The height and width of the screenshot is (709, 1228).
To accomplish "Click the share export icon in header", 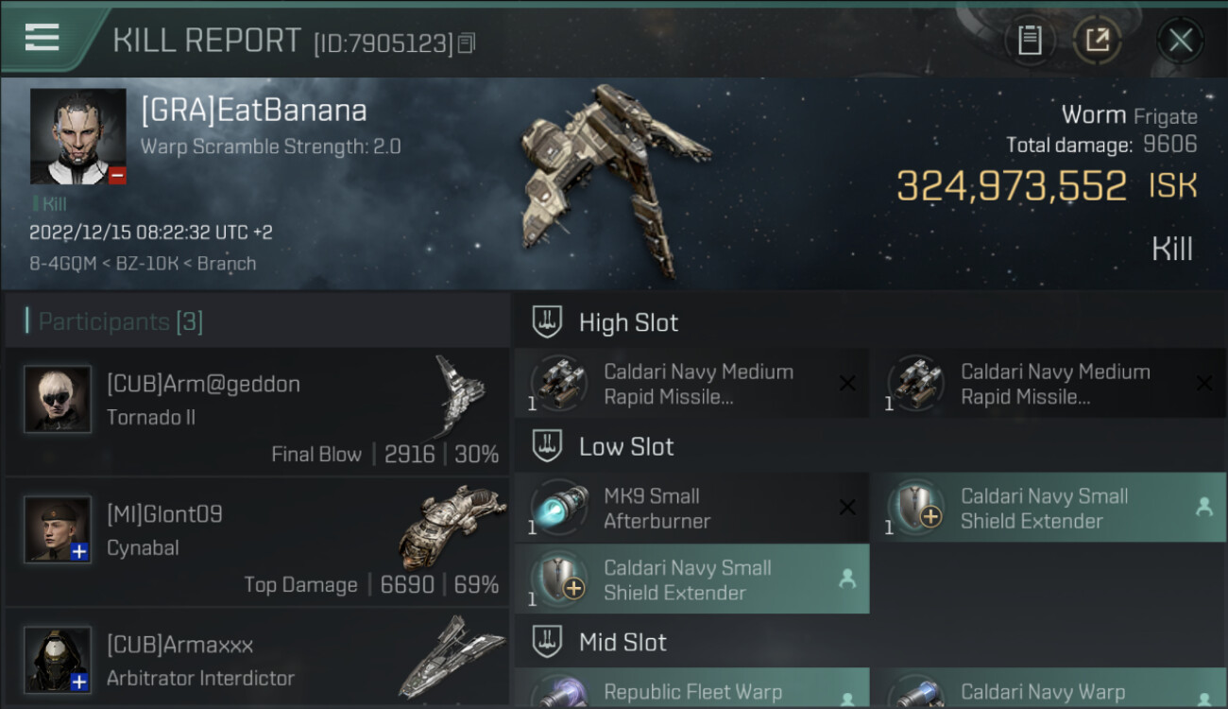I will (1098, 40).
